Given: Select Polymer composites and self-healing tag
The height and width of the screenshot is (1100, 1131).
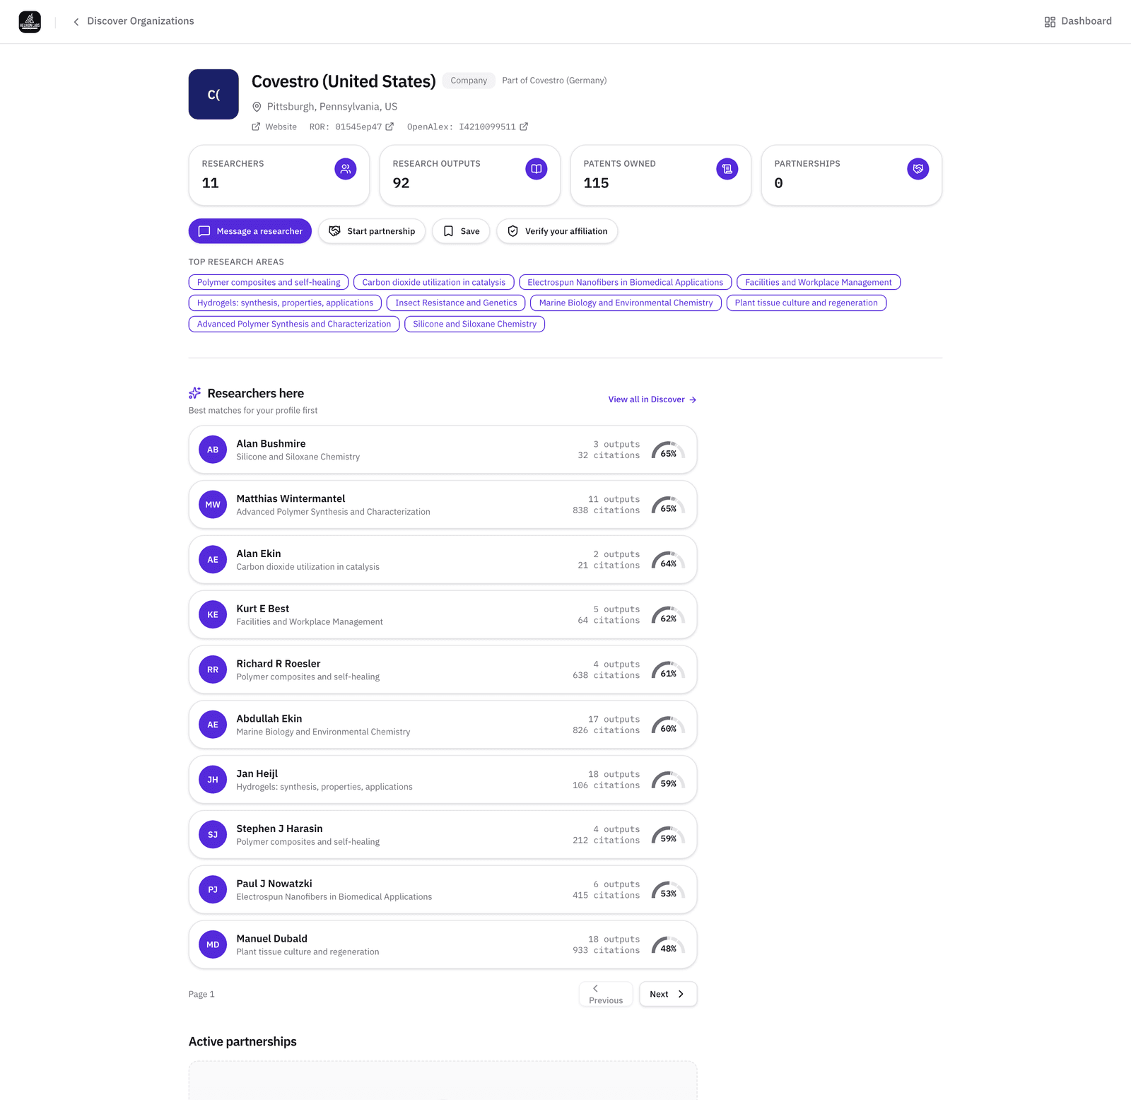Looking at the screenshot, I should 269,282.
